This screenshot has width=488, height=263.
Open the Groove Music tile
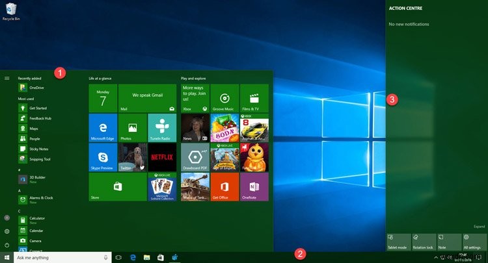(x=224, y=98)
